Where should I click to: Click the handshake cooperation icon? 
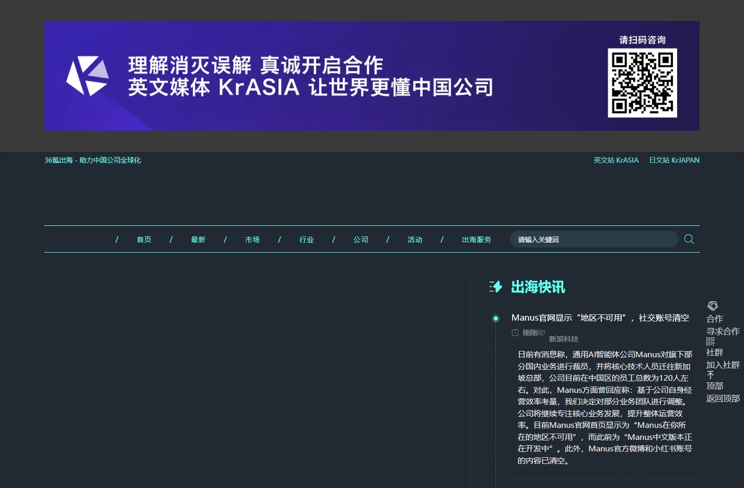click(712, 306)
